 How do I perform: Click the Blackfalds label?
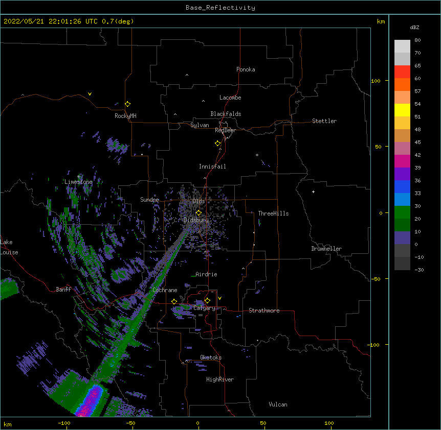click(x=226, y=114)
